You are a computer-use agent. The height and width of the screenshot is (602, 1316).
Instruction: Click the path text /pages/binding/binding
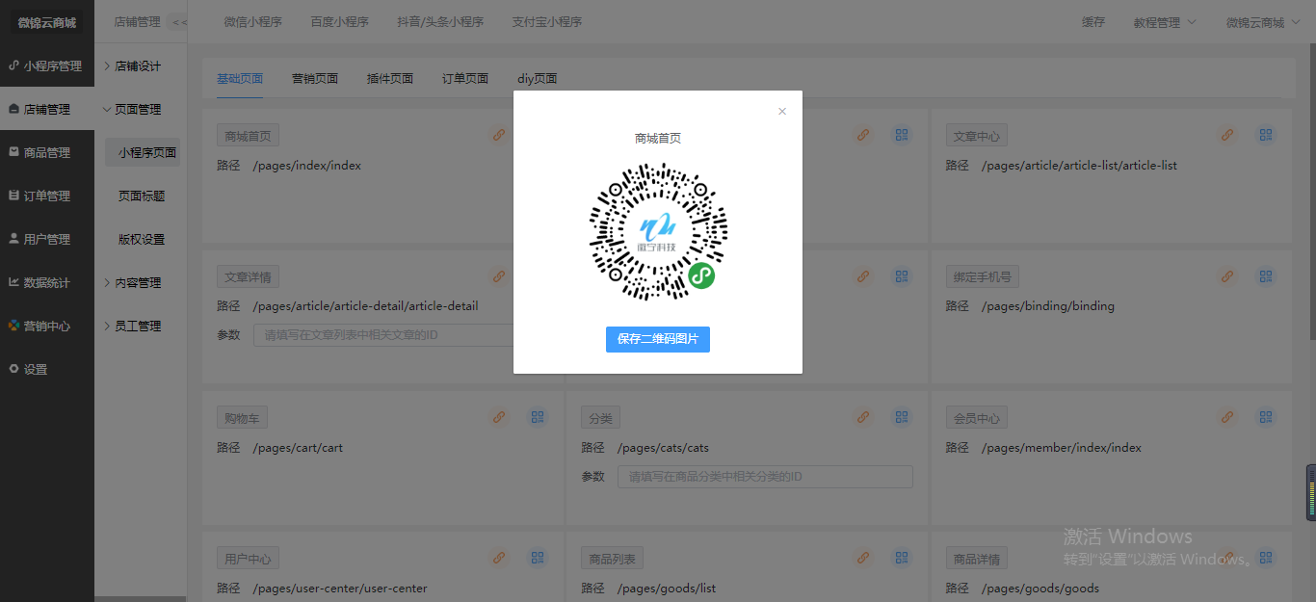[1048, 306]
